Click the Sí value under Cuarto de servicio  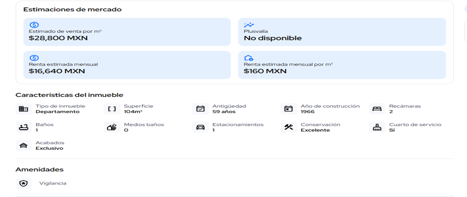[x=392, y=130]
